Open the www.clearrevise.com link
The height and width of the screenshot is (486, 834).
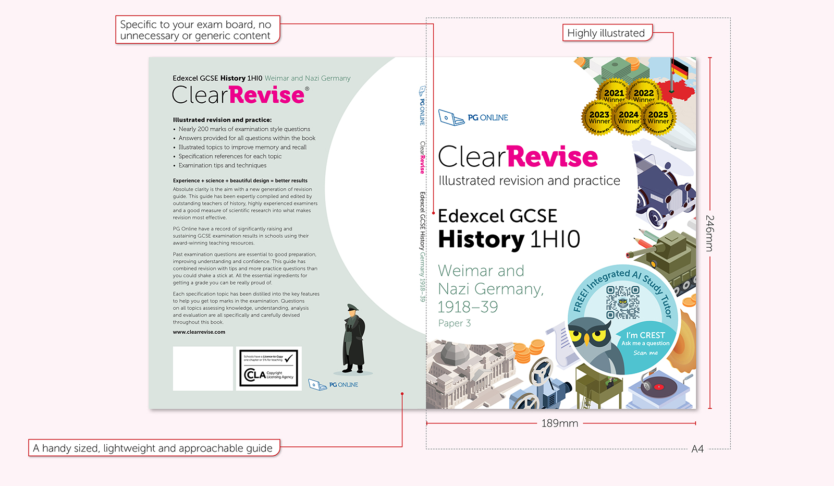[199, 332]
